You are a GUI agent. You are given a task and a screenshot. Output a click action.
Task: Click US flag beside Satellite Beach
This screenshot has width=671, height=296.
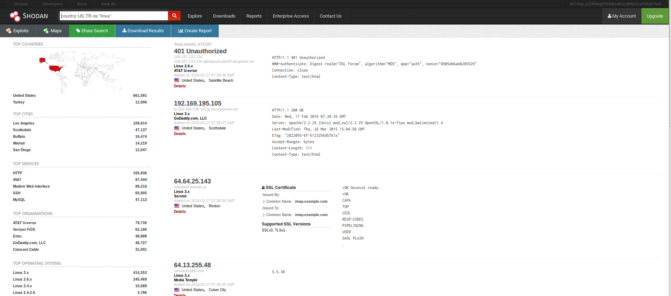177,80
